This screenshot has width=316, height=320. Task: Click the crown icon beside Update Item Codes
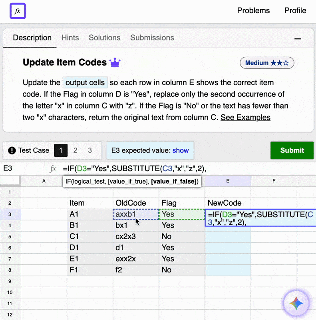(x=115, y=62)
